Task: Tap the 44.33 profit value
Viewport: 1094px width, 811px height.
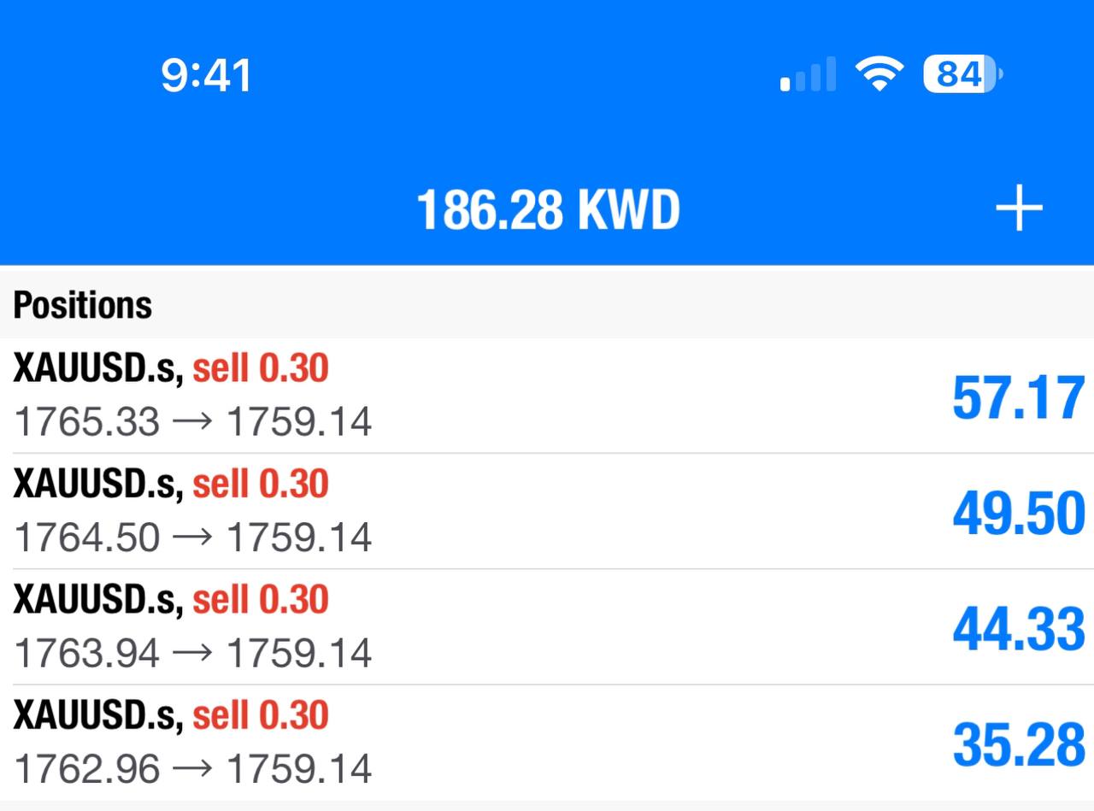Action: pos(1019,630)
